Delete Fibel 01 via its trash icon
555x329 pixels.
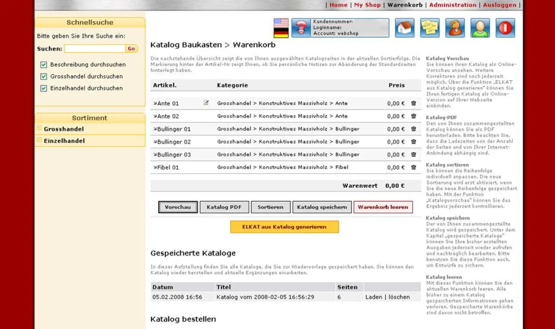[413, 167]
